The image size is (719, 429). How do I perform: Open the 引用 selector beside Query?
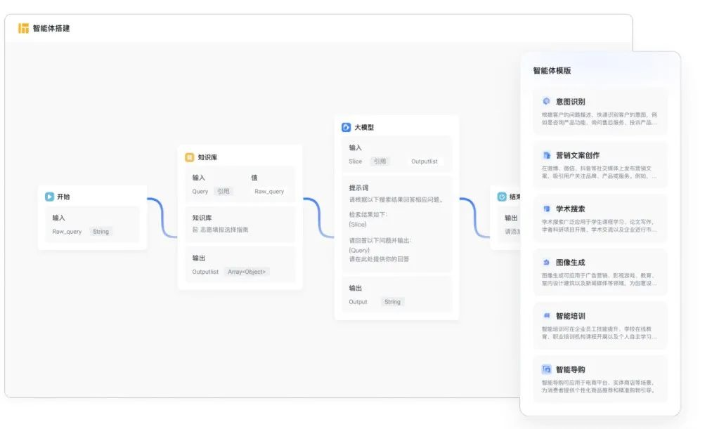pos(223,191)
